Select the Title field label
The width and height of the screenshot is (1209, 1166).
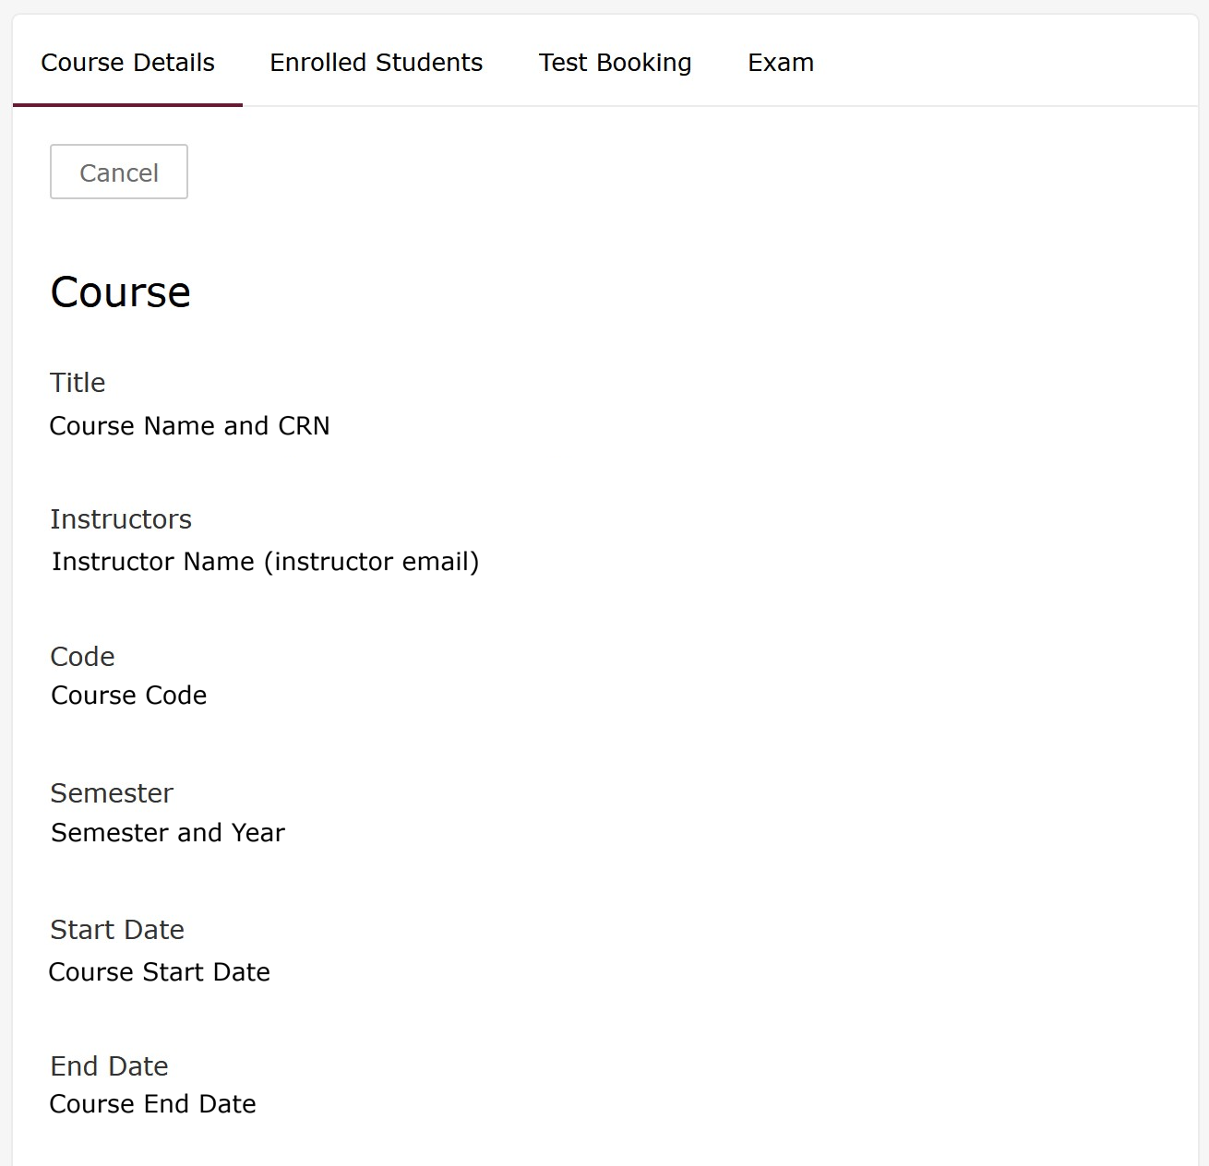[x=78, y=382]
